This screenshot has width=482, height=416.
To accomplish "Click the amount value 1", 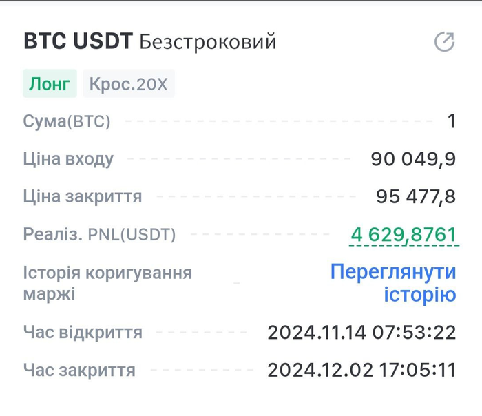I will tap(452, 122).
